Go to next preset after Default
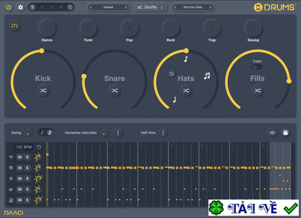301x218 pixels. (126, 7)
